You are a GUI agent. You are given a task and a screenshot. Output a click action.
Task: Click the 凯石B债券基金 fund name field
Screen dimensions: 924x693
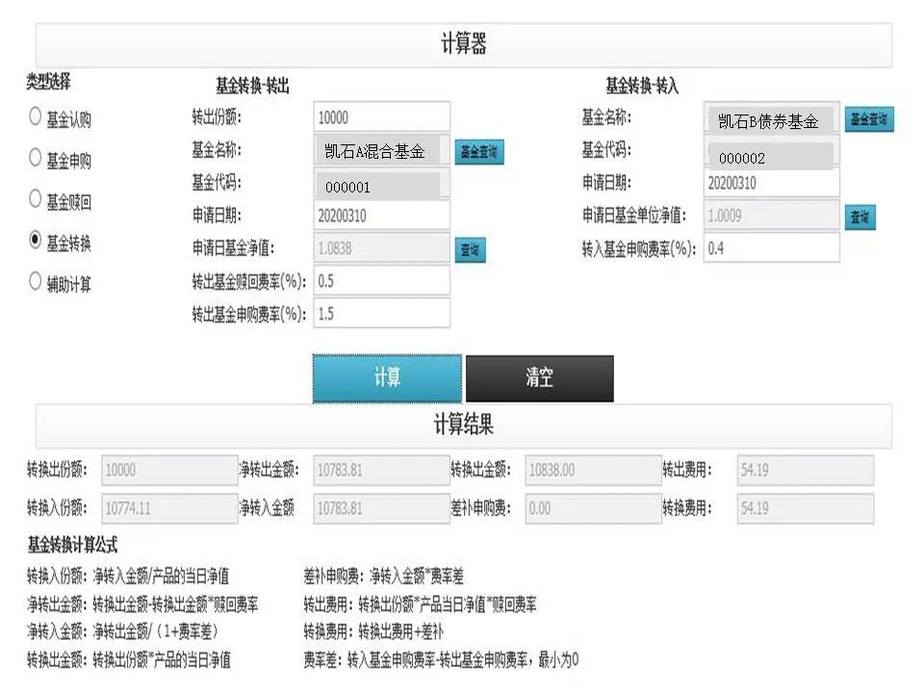tap(772, 119)
